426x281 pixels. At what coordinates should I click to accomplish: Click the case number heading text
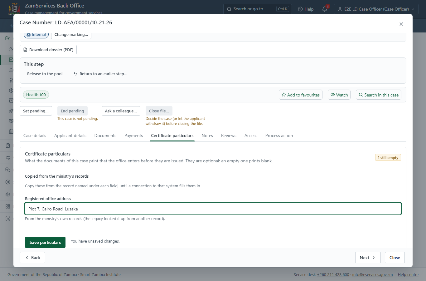(x=66, y=22)
